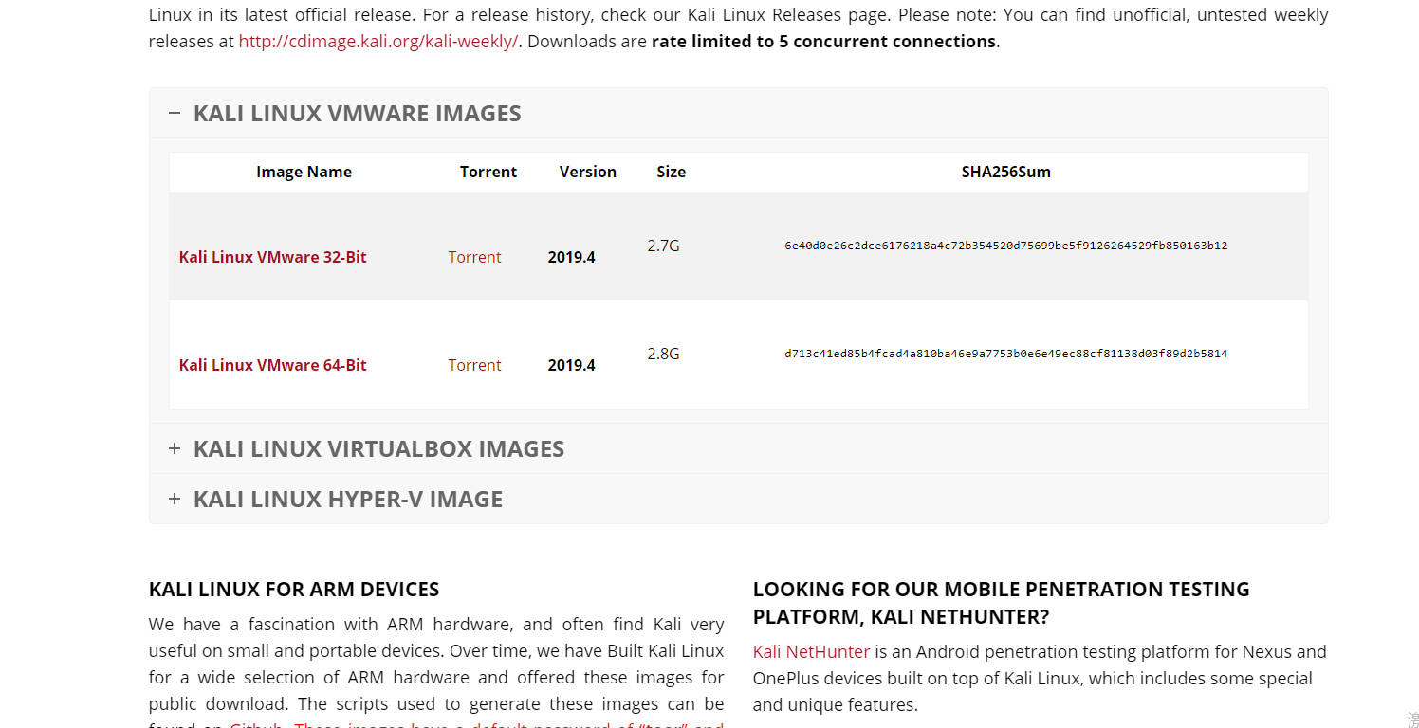Image resolution: width=1419 pixels, height=728 pixels.
Task: Click the 2.8G size value
Action: (663, 354)
